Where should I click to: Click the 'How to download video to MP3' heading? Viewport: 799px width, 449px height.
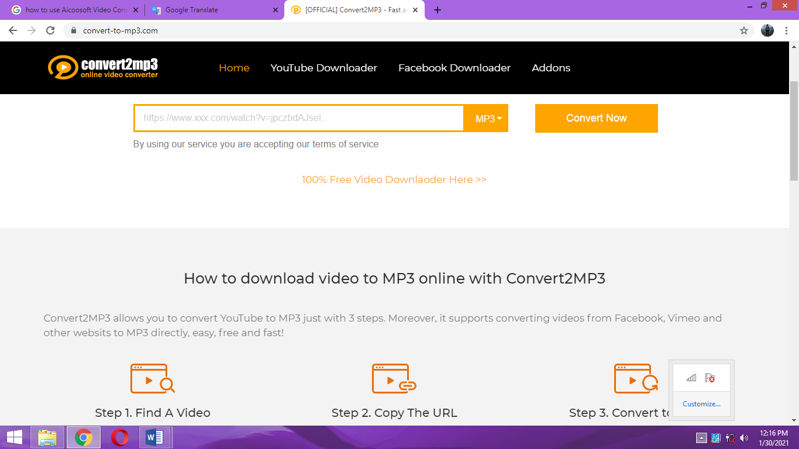[394, 278]
